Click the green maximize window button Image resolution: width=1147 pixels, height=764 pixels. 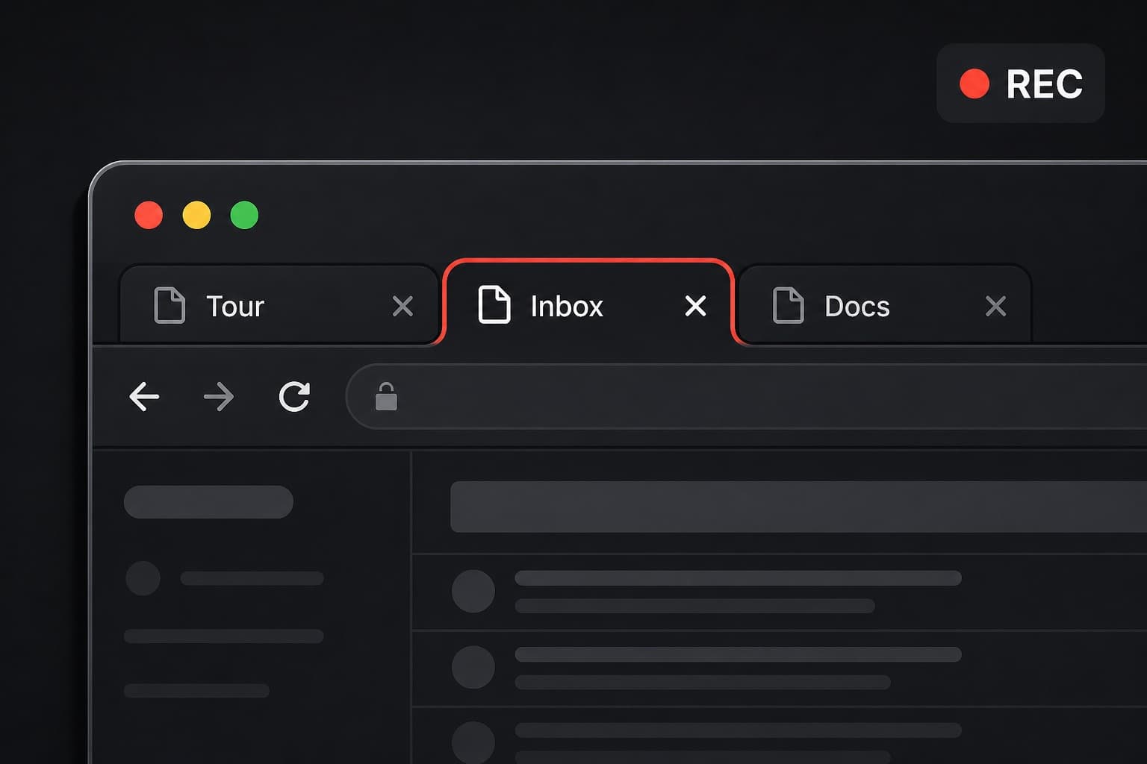click(x=244, y=216)
